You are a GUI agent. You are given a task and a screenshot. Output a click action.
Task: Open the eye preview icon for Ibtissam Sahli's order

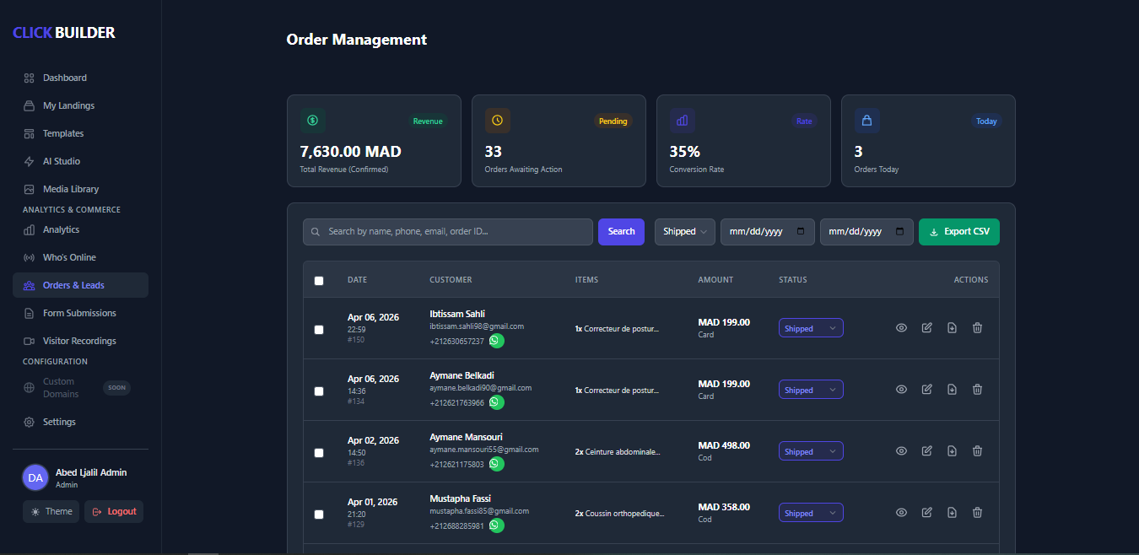[901, 327]
